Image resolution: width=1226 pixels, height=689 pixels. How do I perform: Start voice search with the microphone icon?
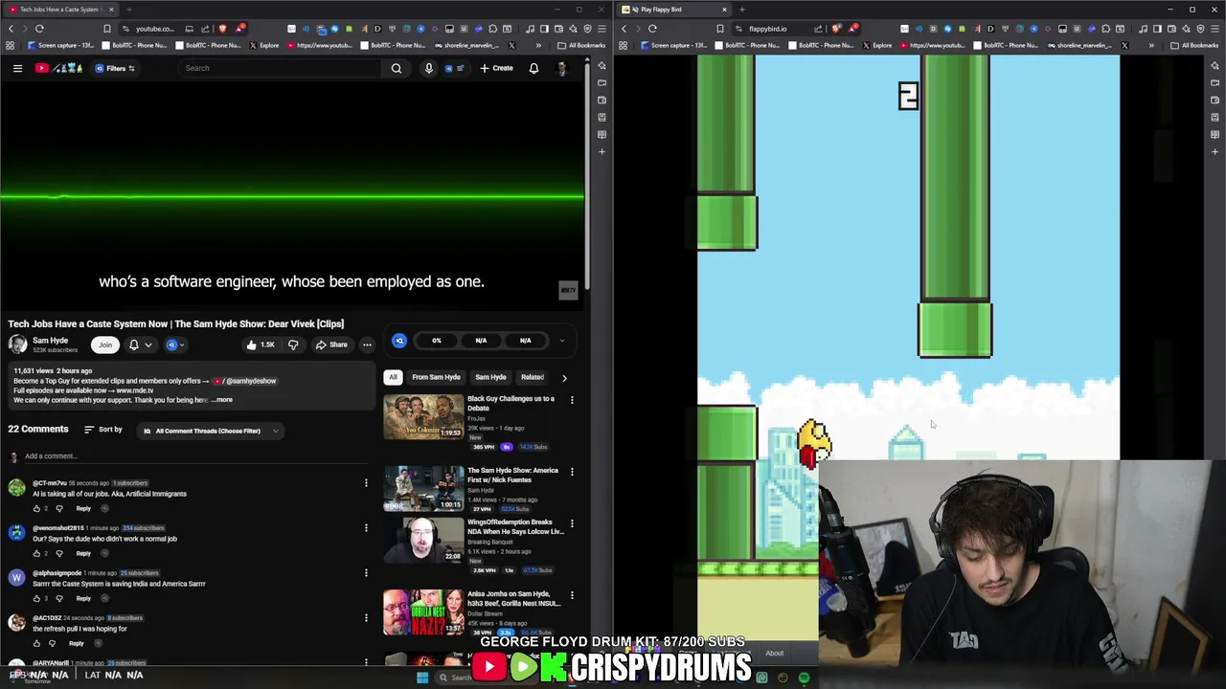coord(428,68)
